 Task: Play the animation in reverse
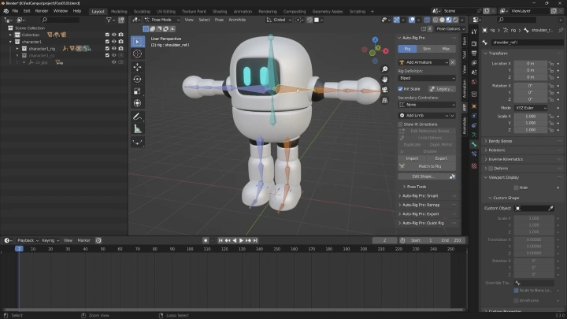click(x=235, y=240)
